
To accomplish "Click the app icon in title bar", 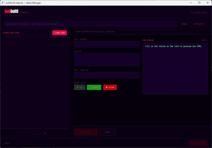I will 3,3.
